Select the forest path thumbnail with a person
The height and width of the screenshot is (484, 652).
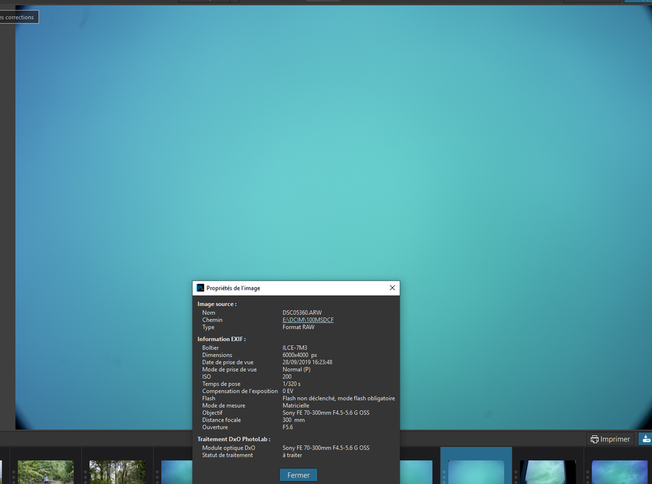click(x=46, y=472)
